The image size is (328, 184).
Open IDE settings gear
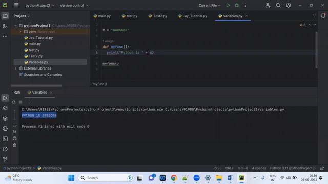coord(288,5)
